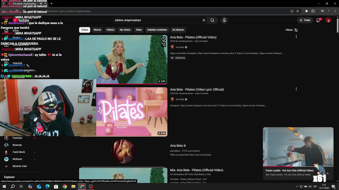Click the tag-shaped extension icon

click(x=306, y=11)
